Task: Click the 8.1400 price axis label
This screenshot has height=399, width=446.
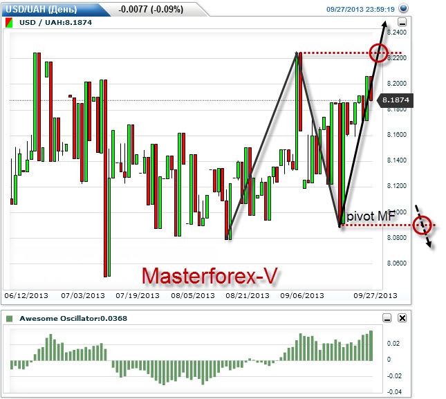Action: coord(397,160)
